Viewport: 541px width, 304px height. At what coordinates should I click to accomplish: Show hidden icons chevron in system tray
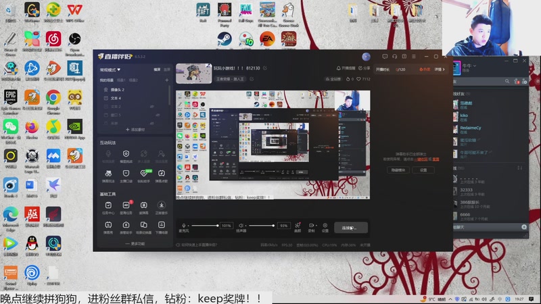pos(450,299)
